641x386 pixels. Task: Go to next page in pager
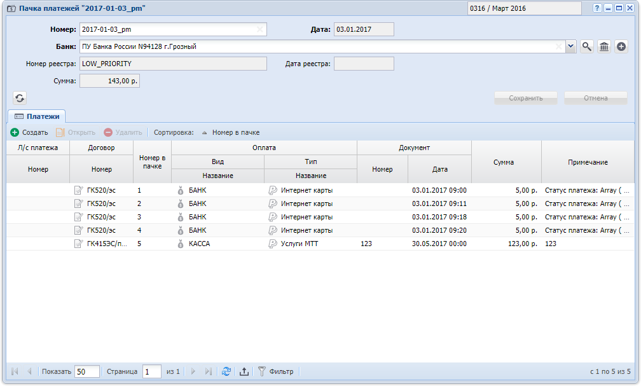[x=193, y=371]
